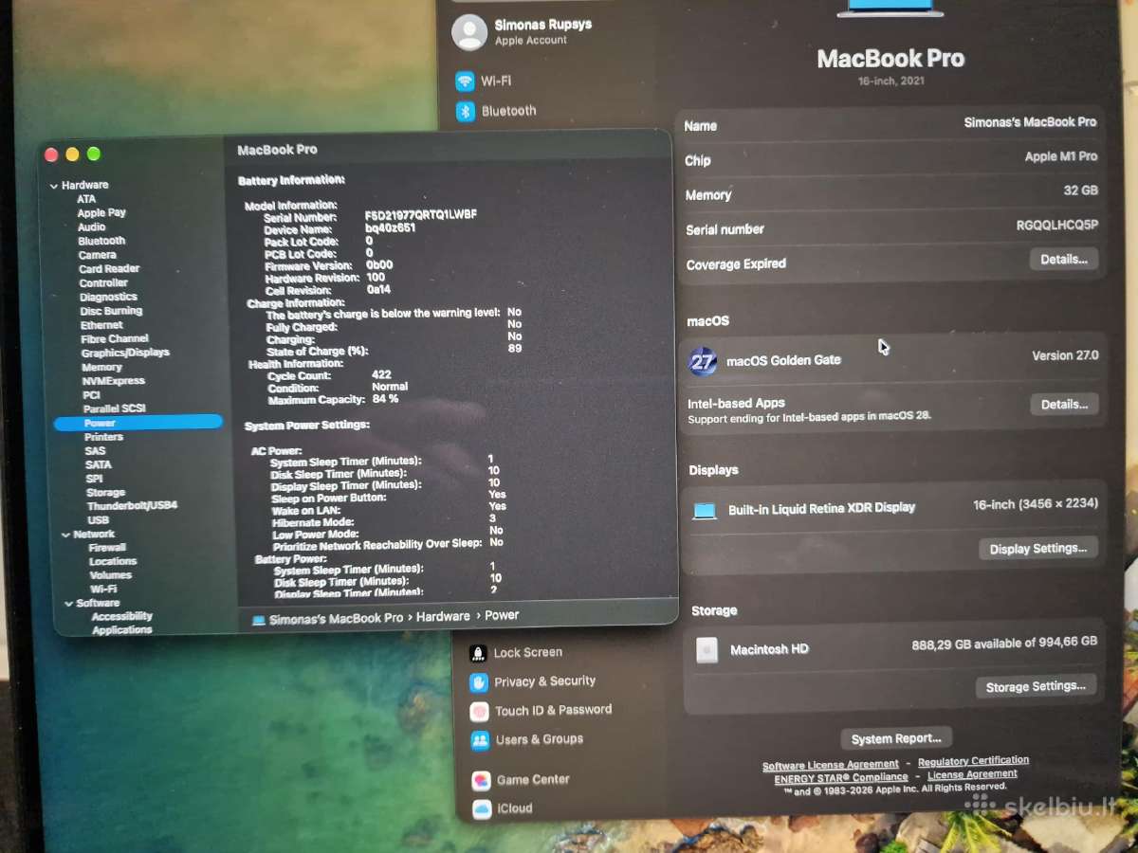
Task: Select Card Reader in the Hardware list
Action: pyautogui.click(x=109, y=269)
